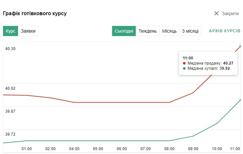Select the '3 місяці' period
This screenshot has height=154, width=243.
pos(190,31)
